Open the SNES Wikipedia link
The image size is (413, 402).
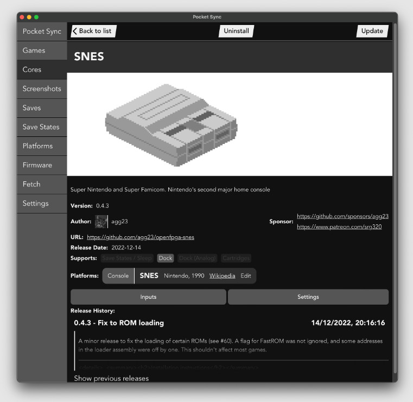(222, 276)
